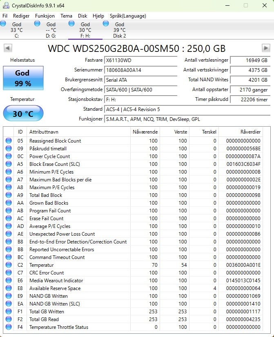Go to previous disk with left arrow
Image resolution: width=274 pixels, height=337 pixels.
pos(8,48)
